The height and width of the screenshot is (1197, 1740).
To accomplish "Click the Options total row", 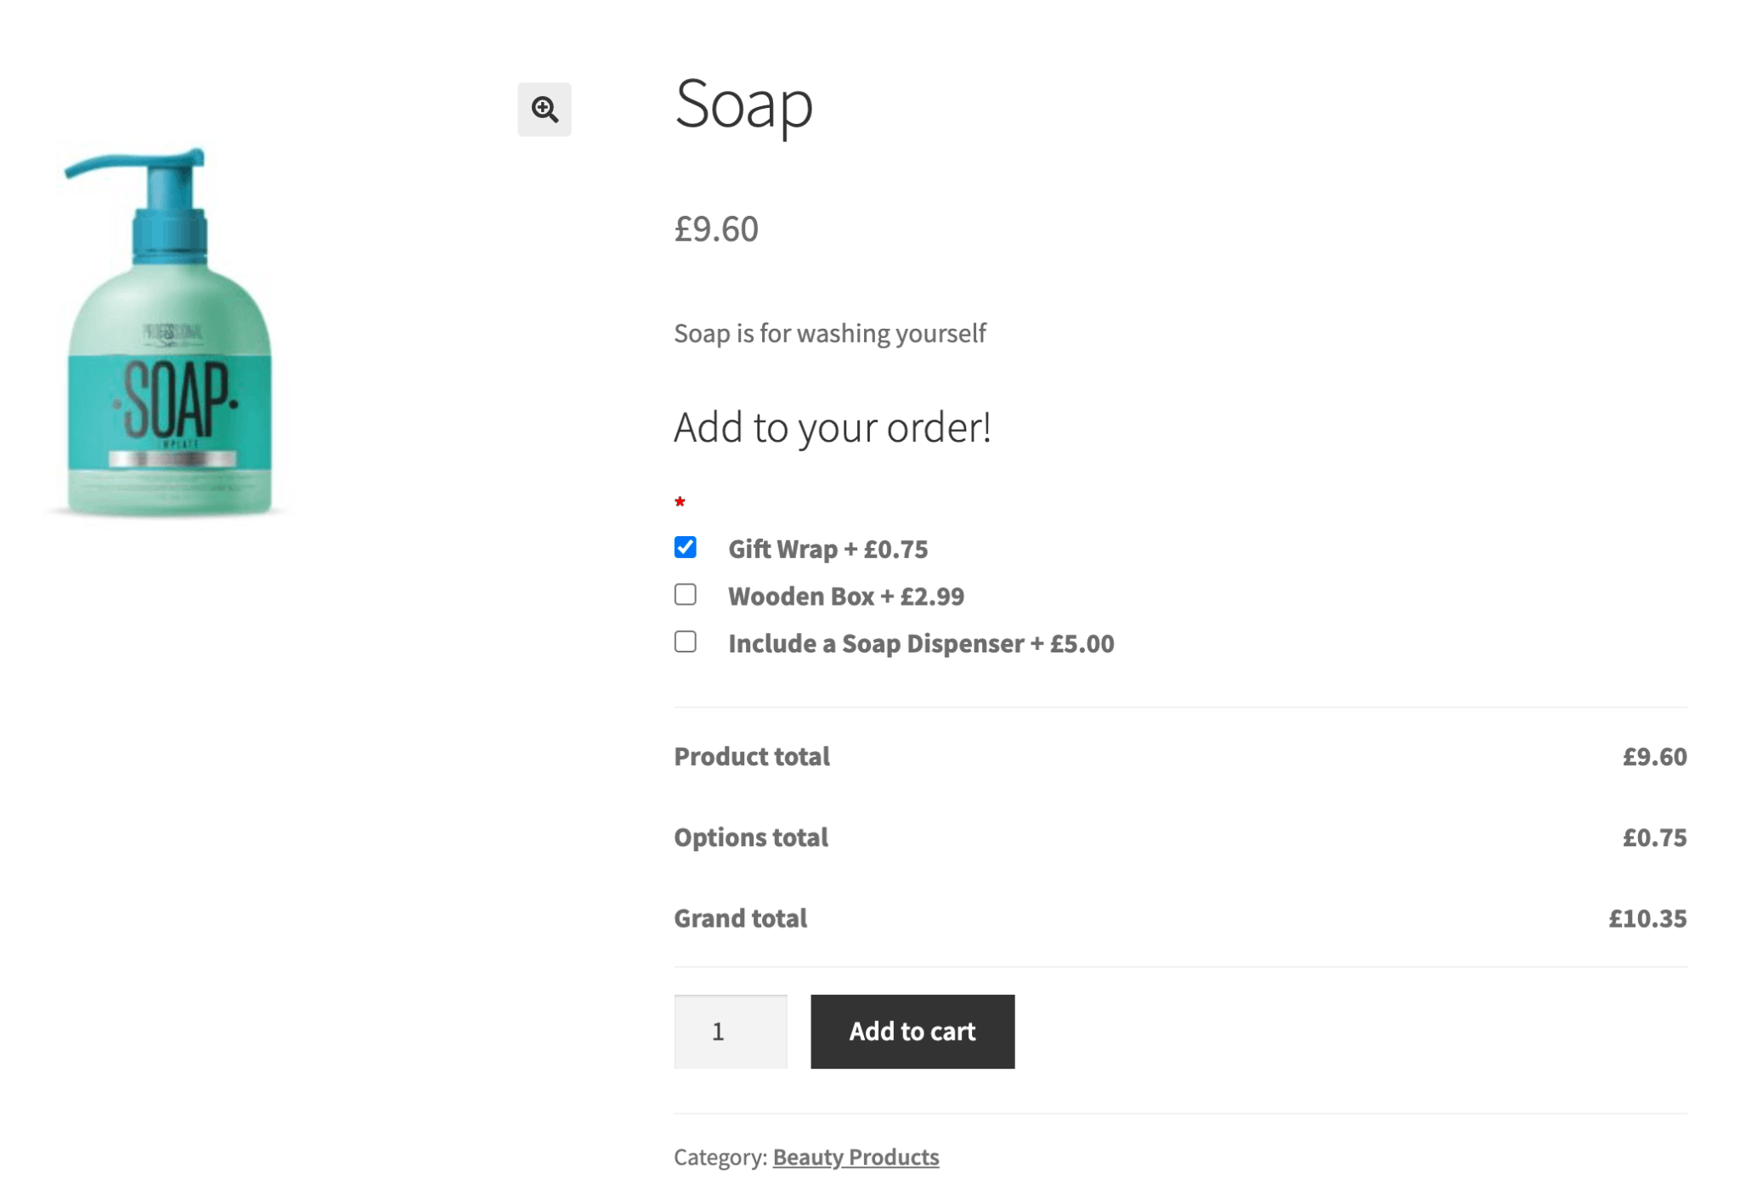I will click(x=750, y=837).
